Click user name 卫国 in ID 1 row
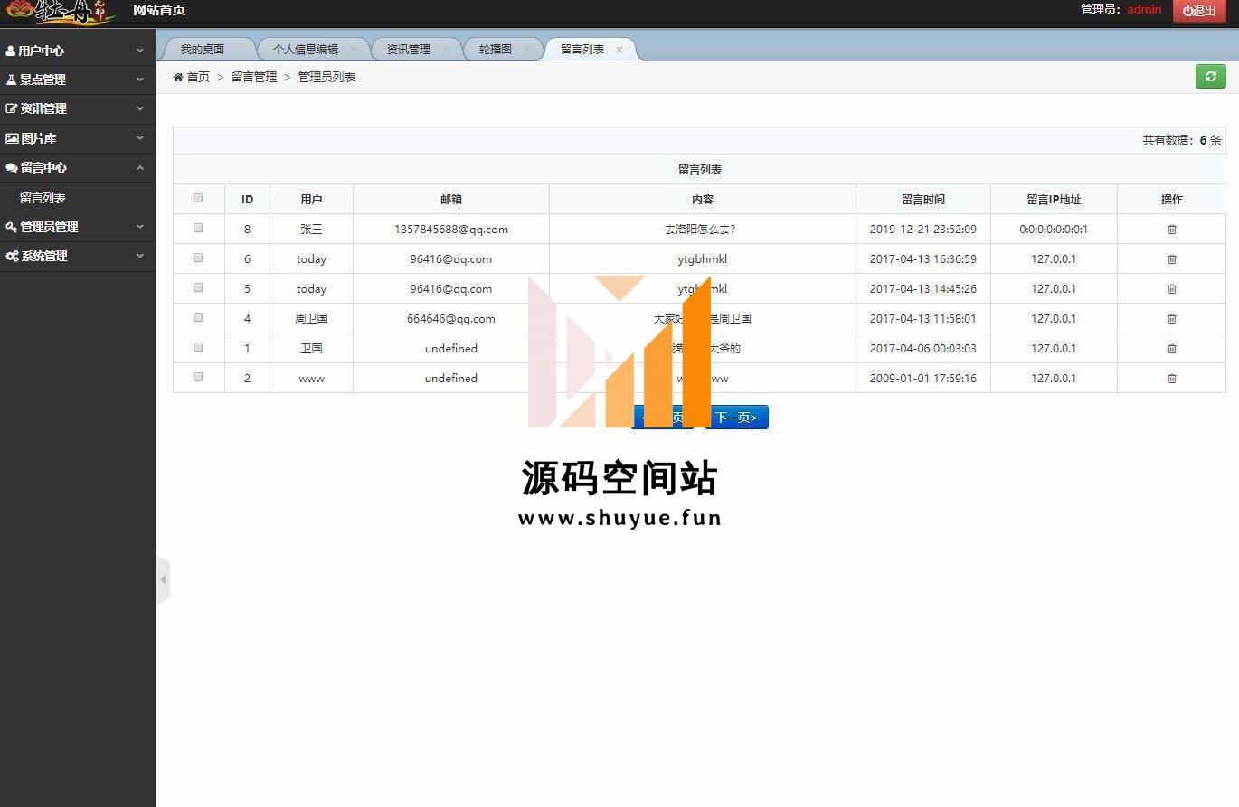 [x=311, y=349]
